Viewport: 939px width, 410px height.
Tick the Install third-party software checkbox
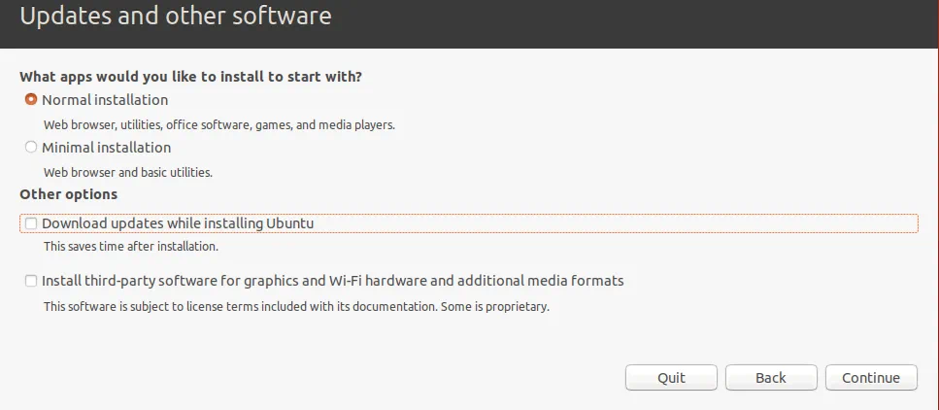click(x=31, y=281)
